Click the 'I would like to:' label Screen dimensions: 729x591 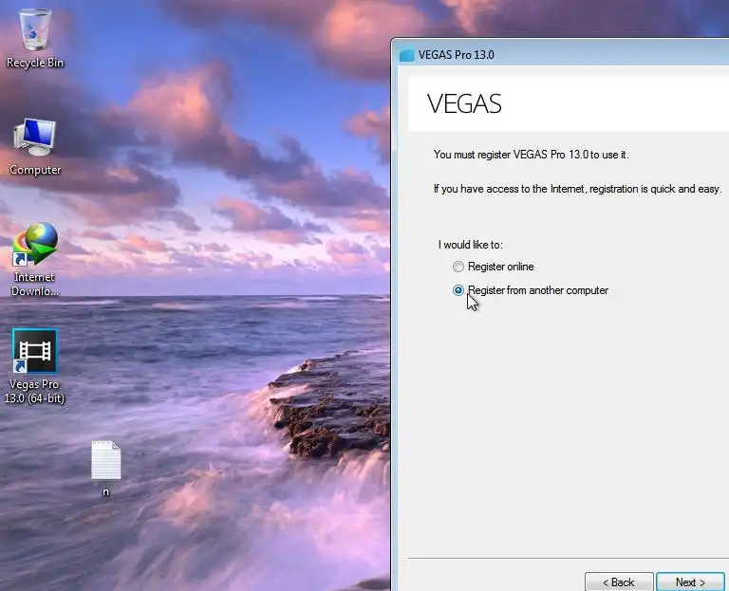point(471,245)
